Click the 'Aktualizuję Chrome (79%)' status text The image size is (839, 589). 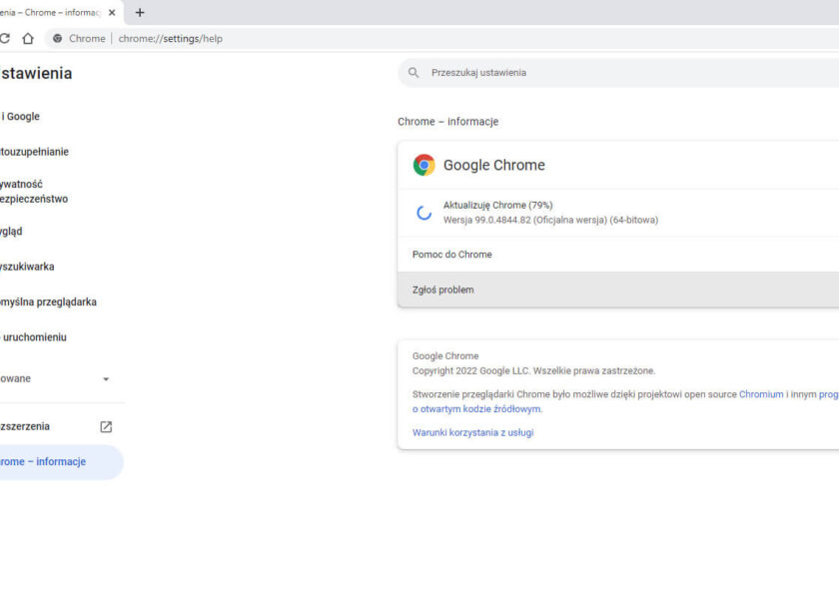[x=497, y=205]
